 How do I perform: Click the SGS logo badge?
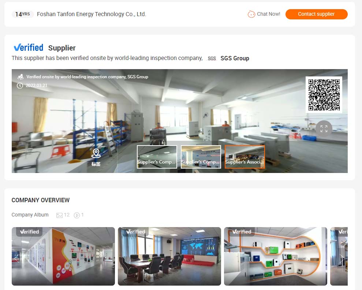pyautogui.click(x=212, y=59)
